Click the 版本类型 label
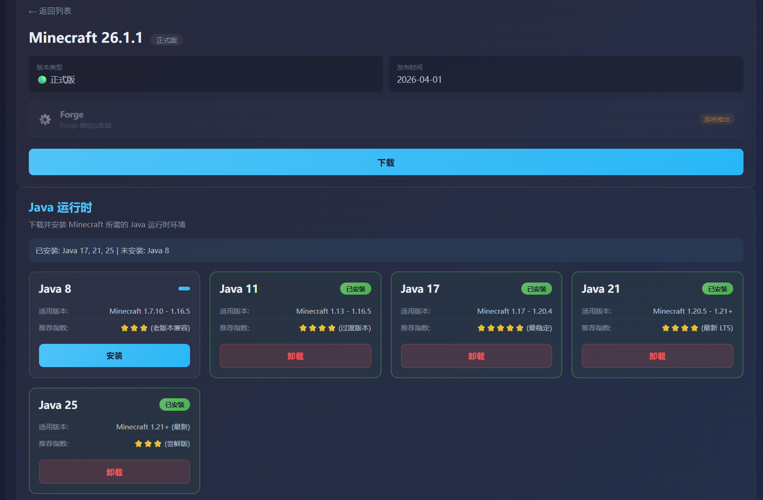The height and width of the screenshot is (500, 763). (49, 67)
